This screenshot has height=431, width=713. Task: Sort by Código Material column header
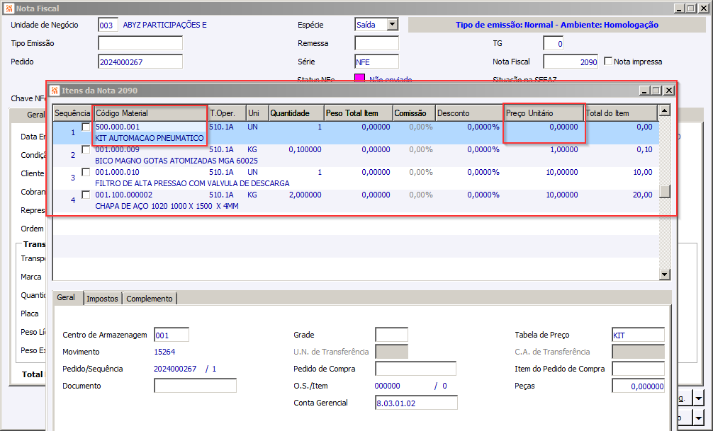(x=150, y=113)
